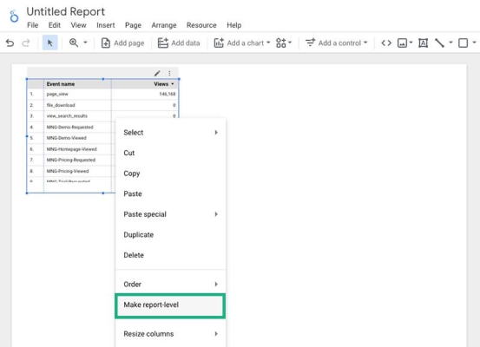Click the Untitled Report title
The width and height of the screenshot is (480, 347).
tap(65, 11)
